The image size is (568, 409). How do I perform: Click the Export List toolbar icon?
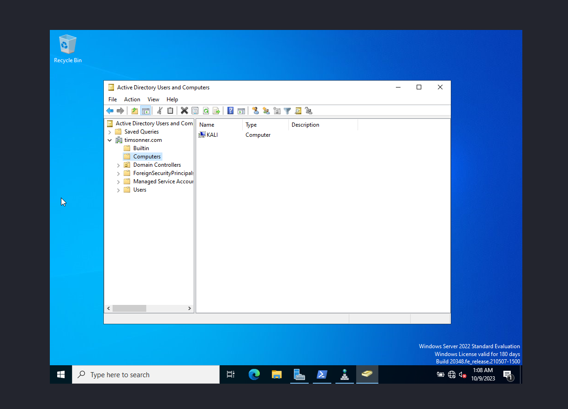(216, 111)
